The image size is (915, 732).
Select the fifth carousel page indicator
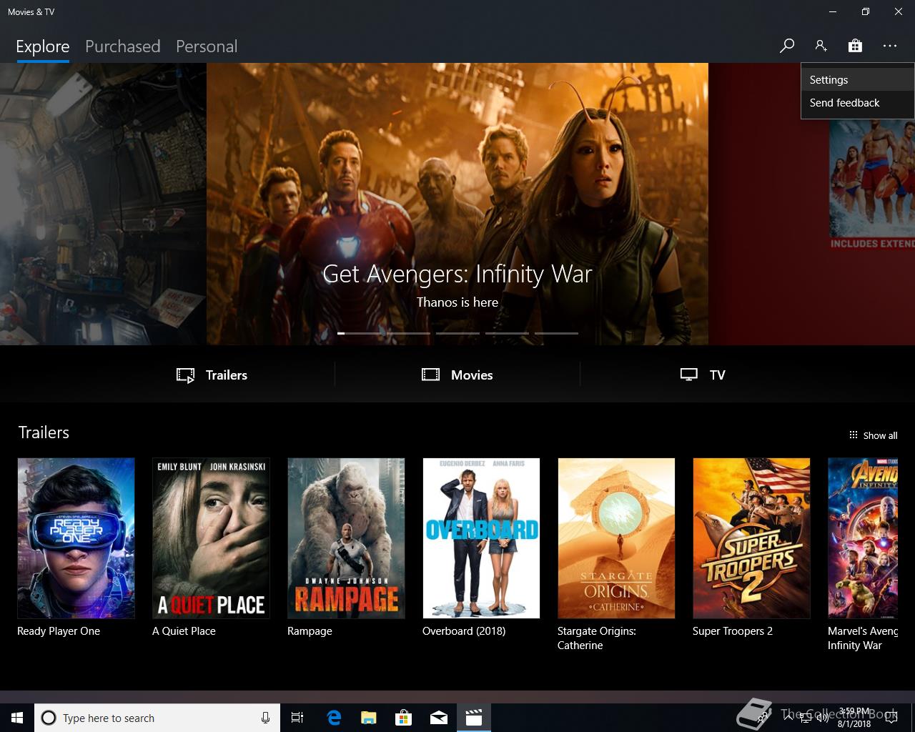point(556,333)
